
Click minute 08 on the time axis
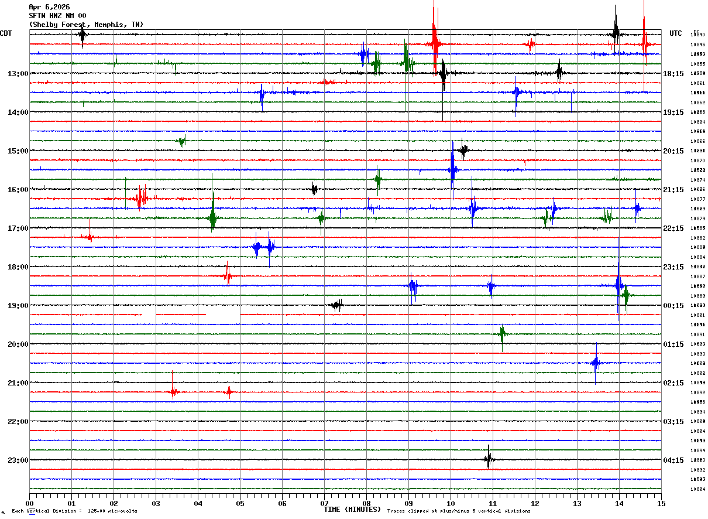click(x=366, y=503)
